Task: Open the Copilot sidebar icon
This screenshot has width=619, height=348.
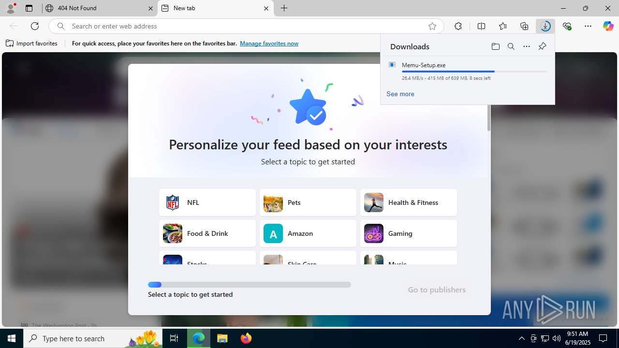Action: pos(608,26)
